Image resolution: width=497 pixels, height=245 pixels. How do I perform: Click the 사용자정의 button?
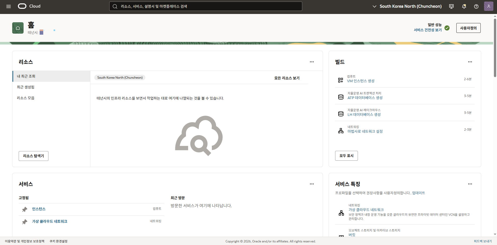(x=468, y=28)
